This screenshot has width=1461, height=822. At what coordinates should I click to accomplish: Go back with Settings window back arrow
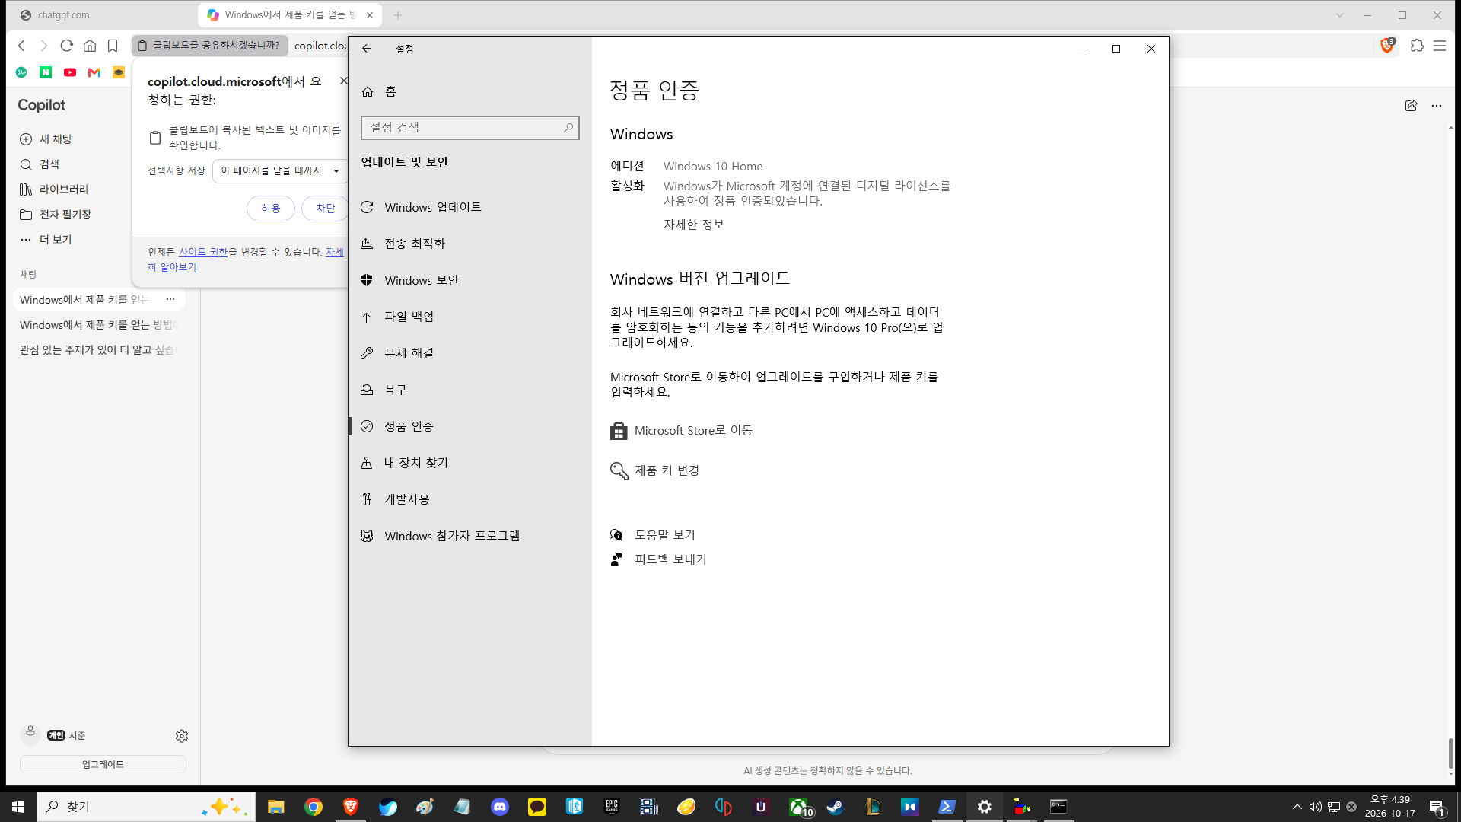tap(367, 49)
